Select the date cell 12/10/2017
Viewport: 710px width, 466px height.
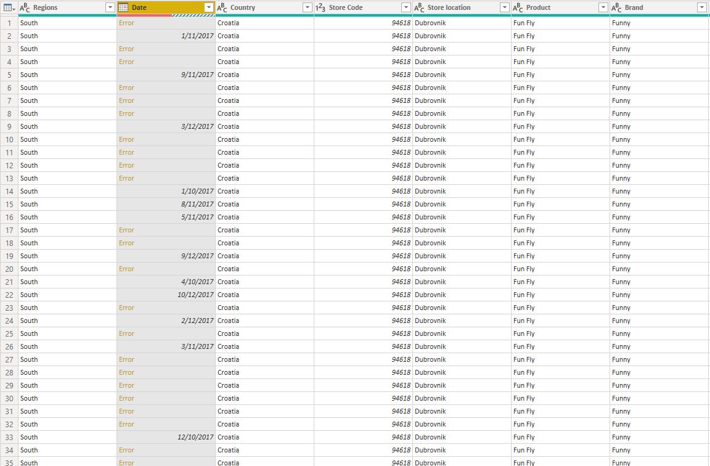pos(166,437)
